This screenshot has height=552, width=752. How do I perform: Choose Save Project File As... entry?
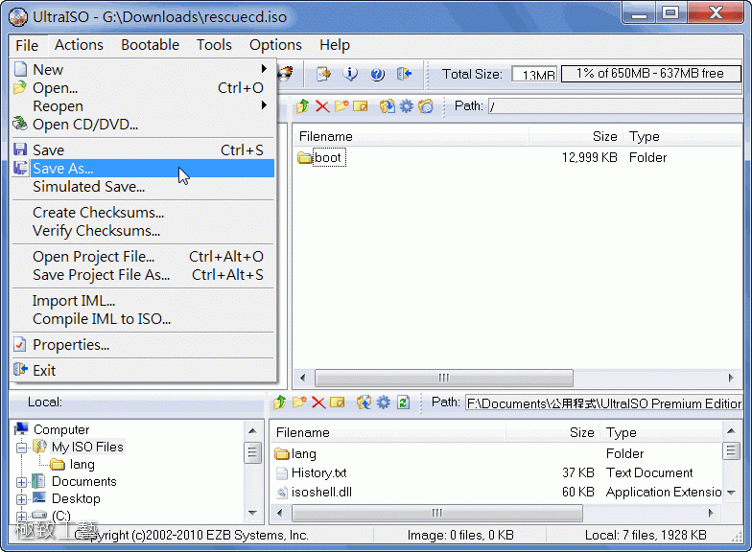pos(143,274)
